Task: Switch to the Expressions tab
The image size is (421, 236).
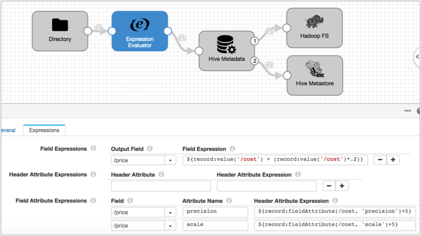Action: (44, 130)
